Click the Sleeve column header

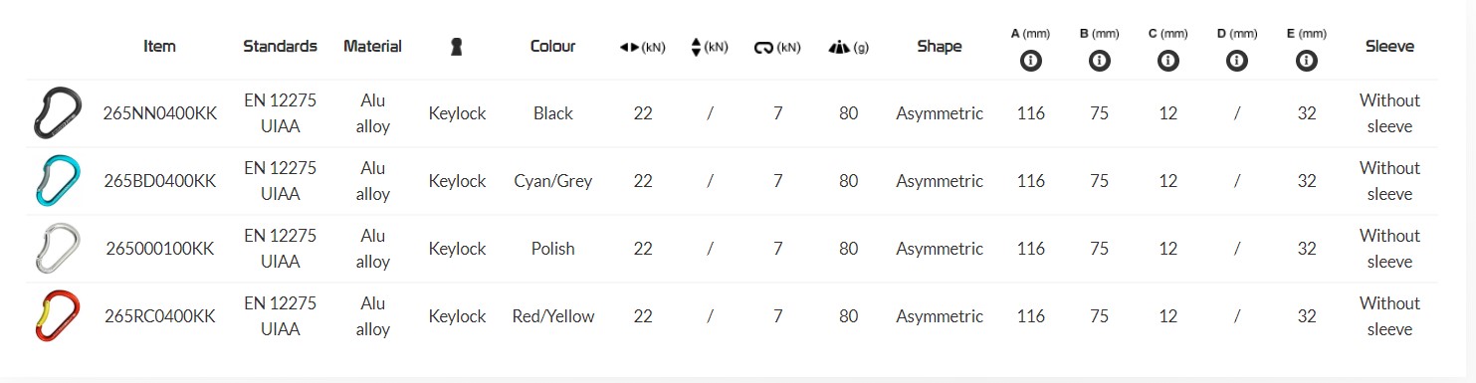[1389, 46]
